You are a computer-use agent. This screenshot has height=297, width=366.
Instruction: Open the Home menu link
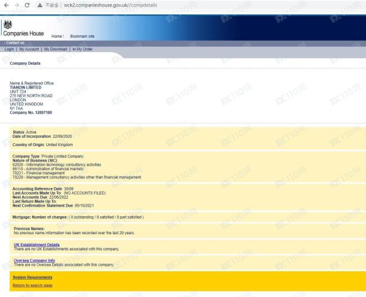[57, 37]
